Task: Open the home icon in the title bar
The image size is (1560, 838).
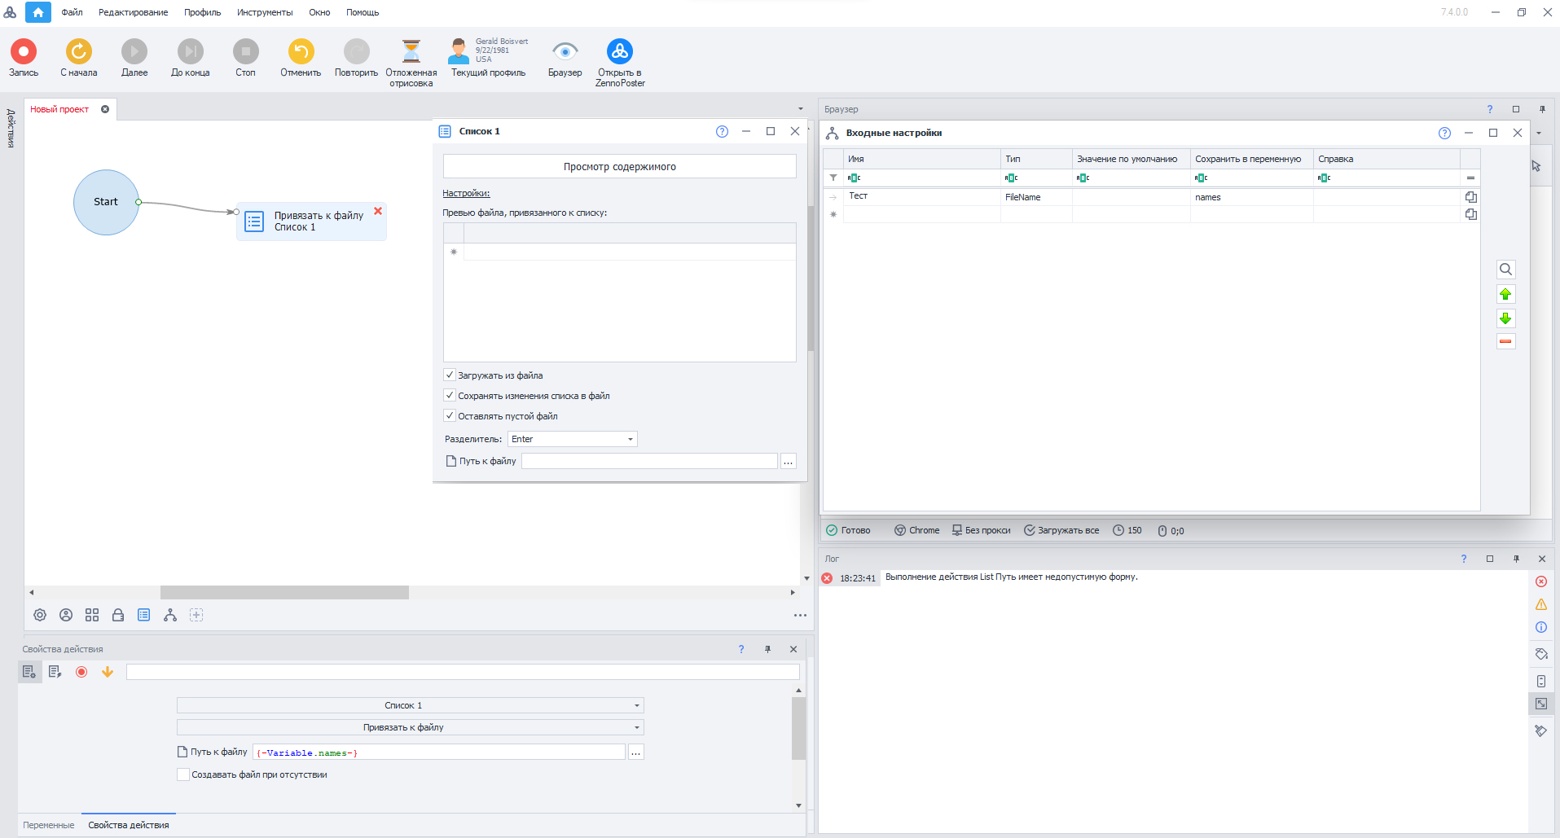Action: 38,12
